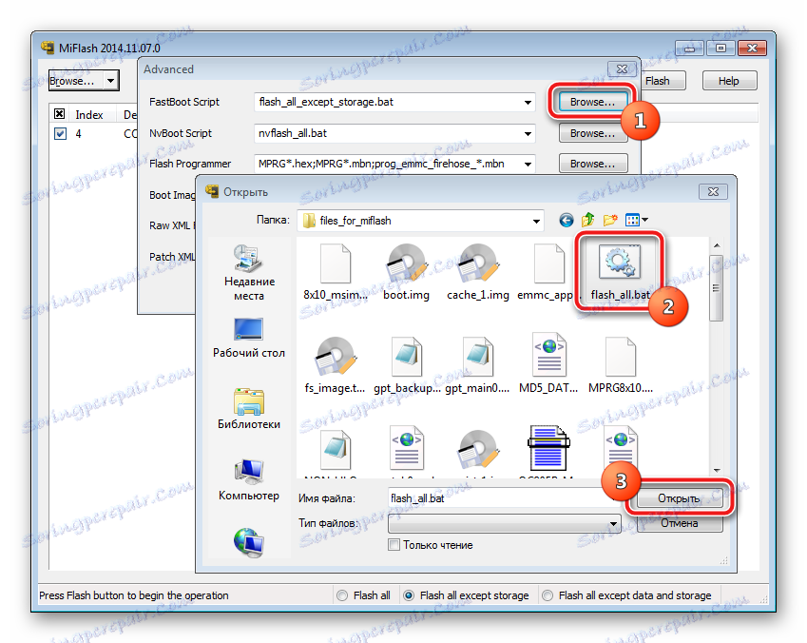Open the Тип файлов dropdown
The height and width of the screenshot is (643, 807).
coord(613,524)
